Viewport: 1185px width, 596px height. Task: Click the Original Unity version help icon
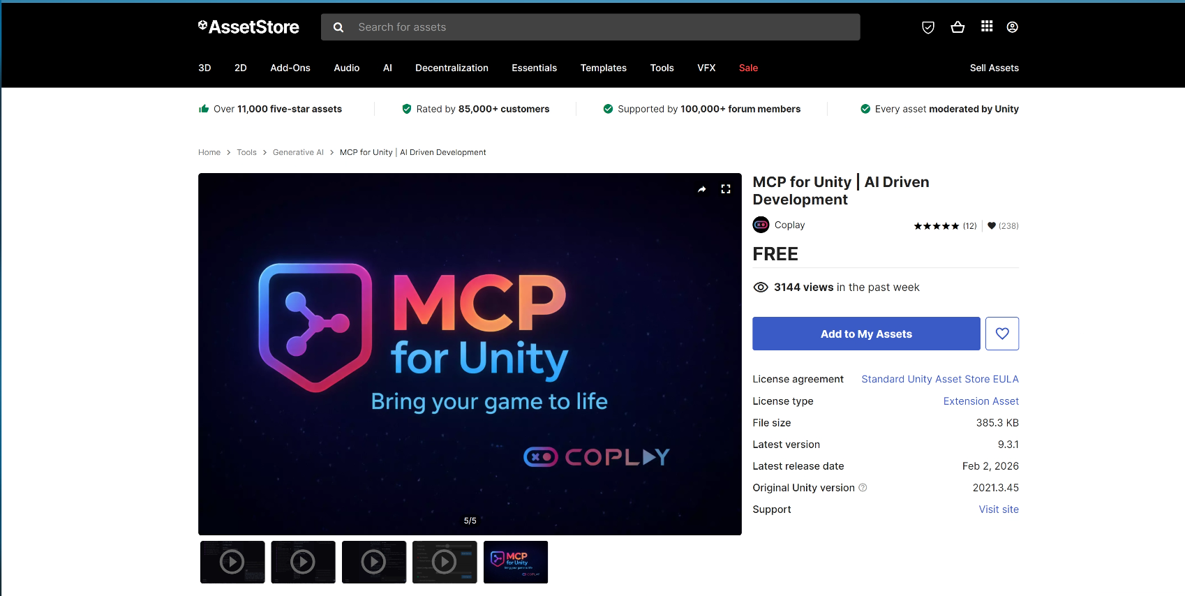pyautogui.click(x=863, y=488)
